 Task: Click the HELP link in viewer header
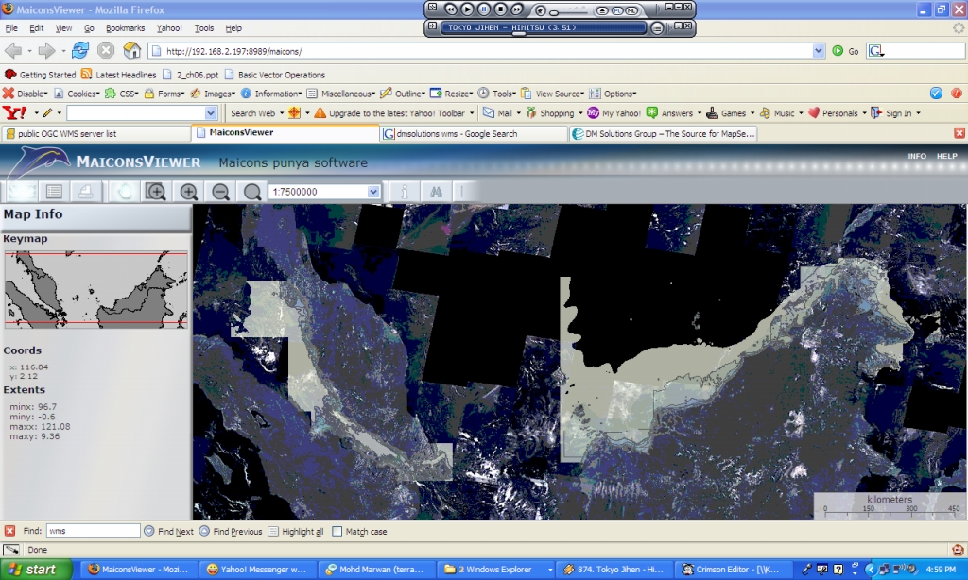tap(946, 156)
